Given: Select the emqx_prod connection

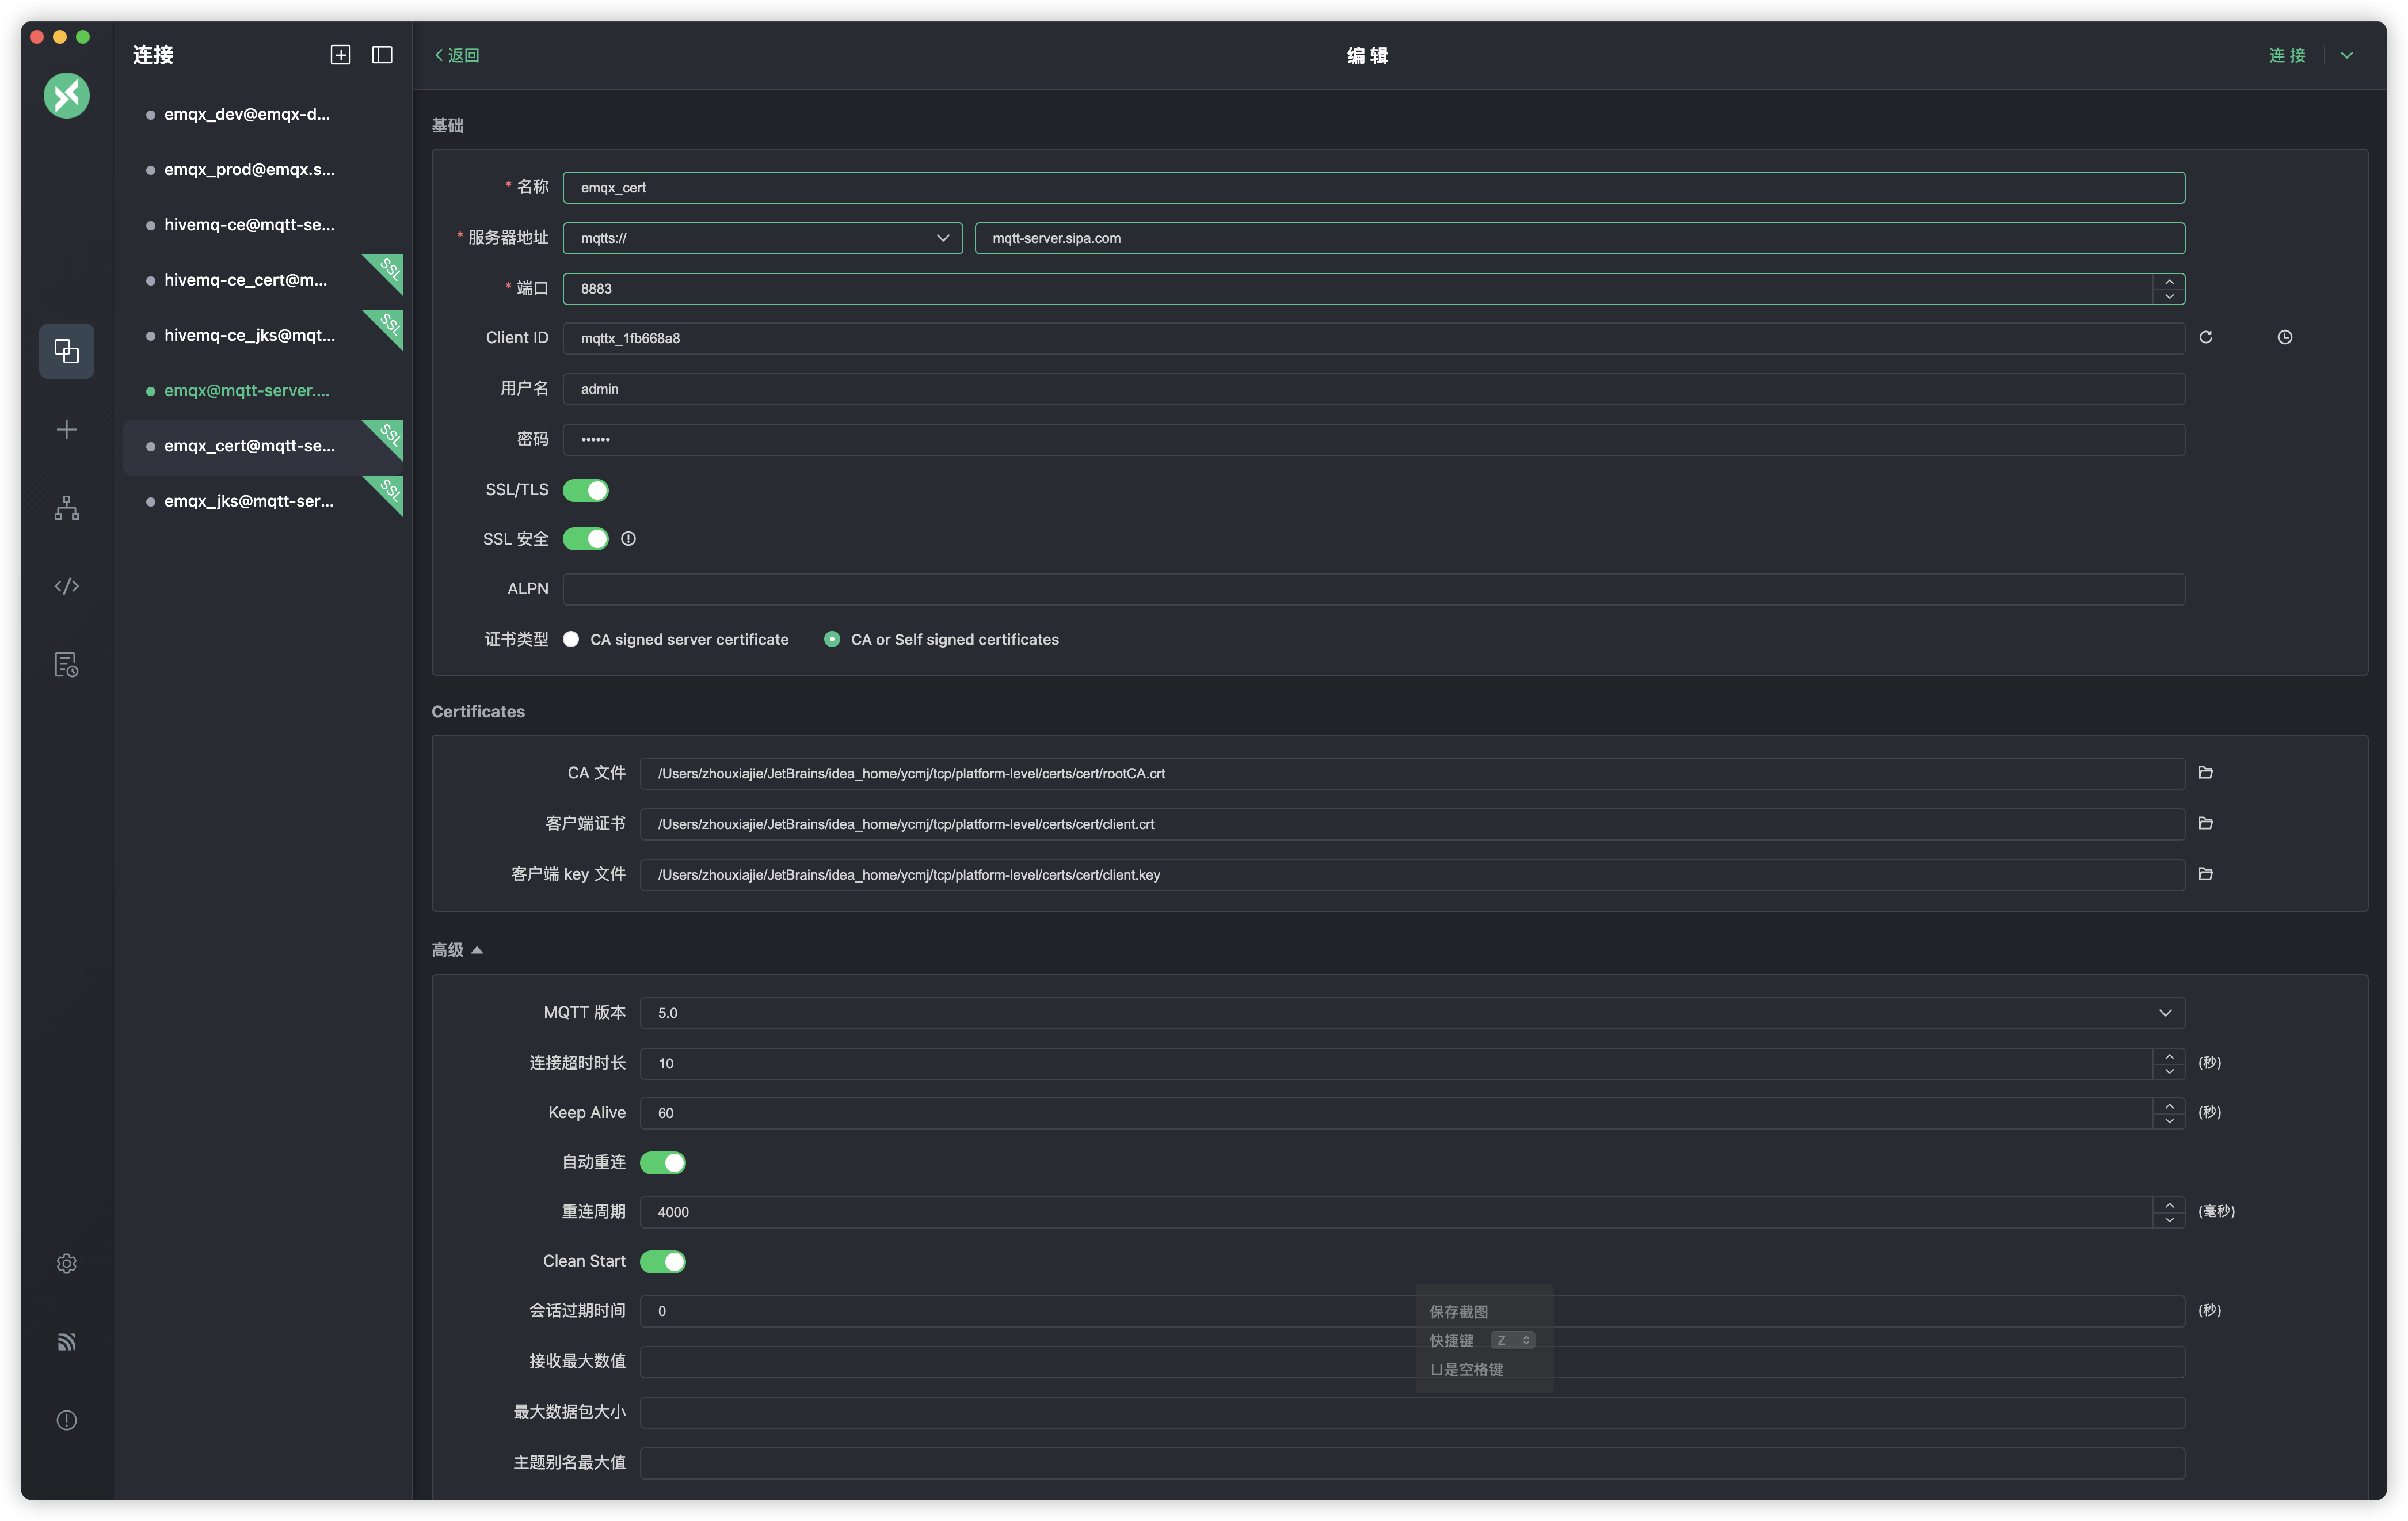Looking at the screenshot, I should [262, 170].
